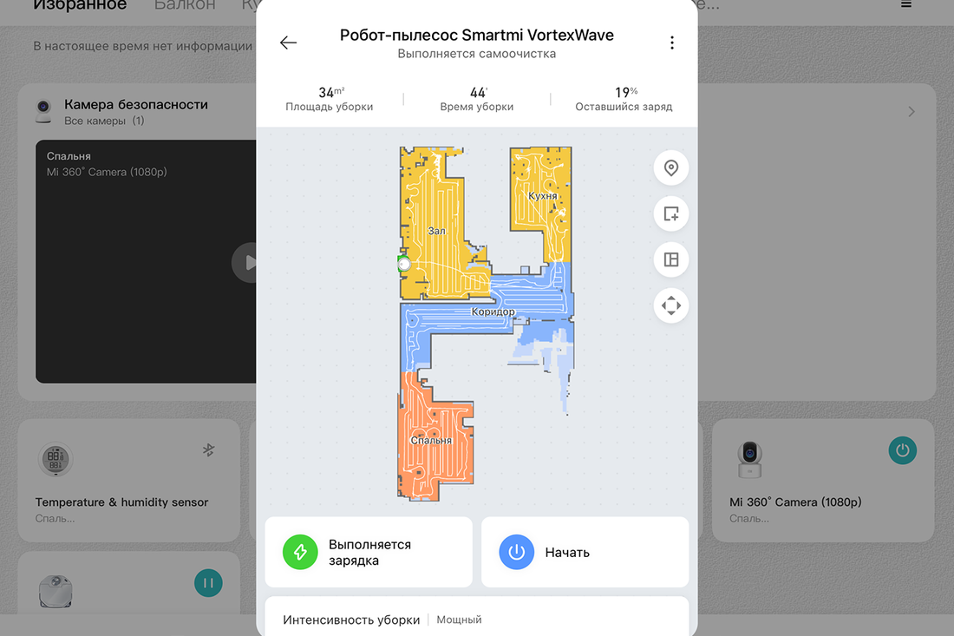Image resolution: width=954 pixels, height=636 pixels.
Task: Play the bedroom camera video preview
Action: pos(245,262)
